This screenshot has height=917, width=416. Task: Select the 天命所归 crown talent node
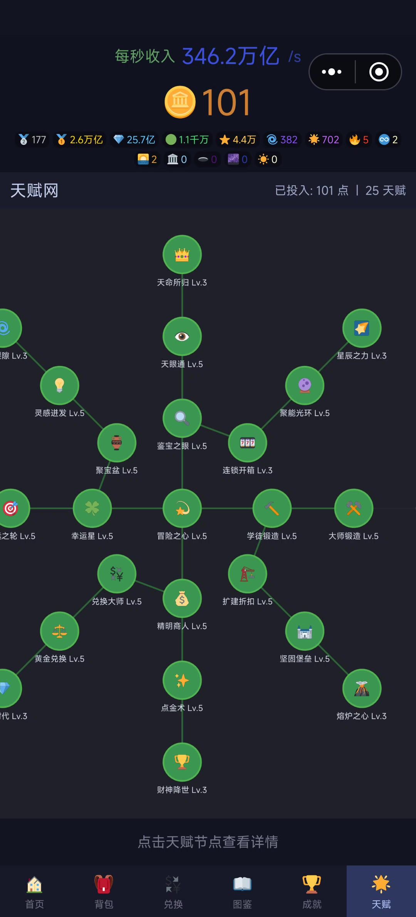(182, 255)
